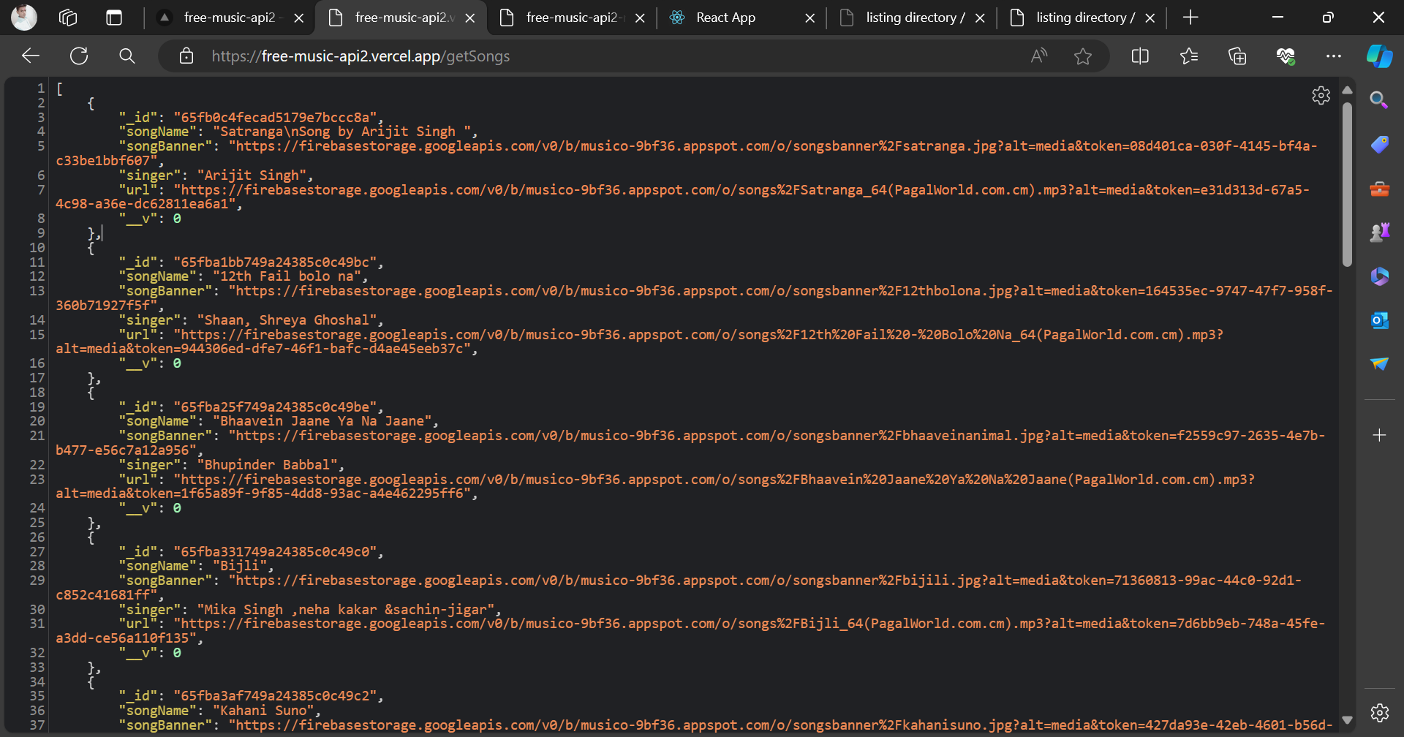
Task: Click the scroll down arrow
Action: click(1347, 720)
